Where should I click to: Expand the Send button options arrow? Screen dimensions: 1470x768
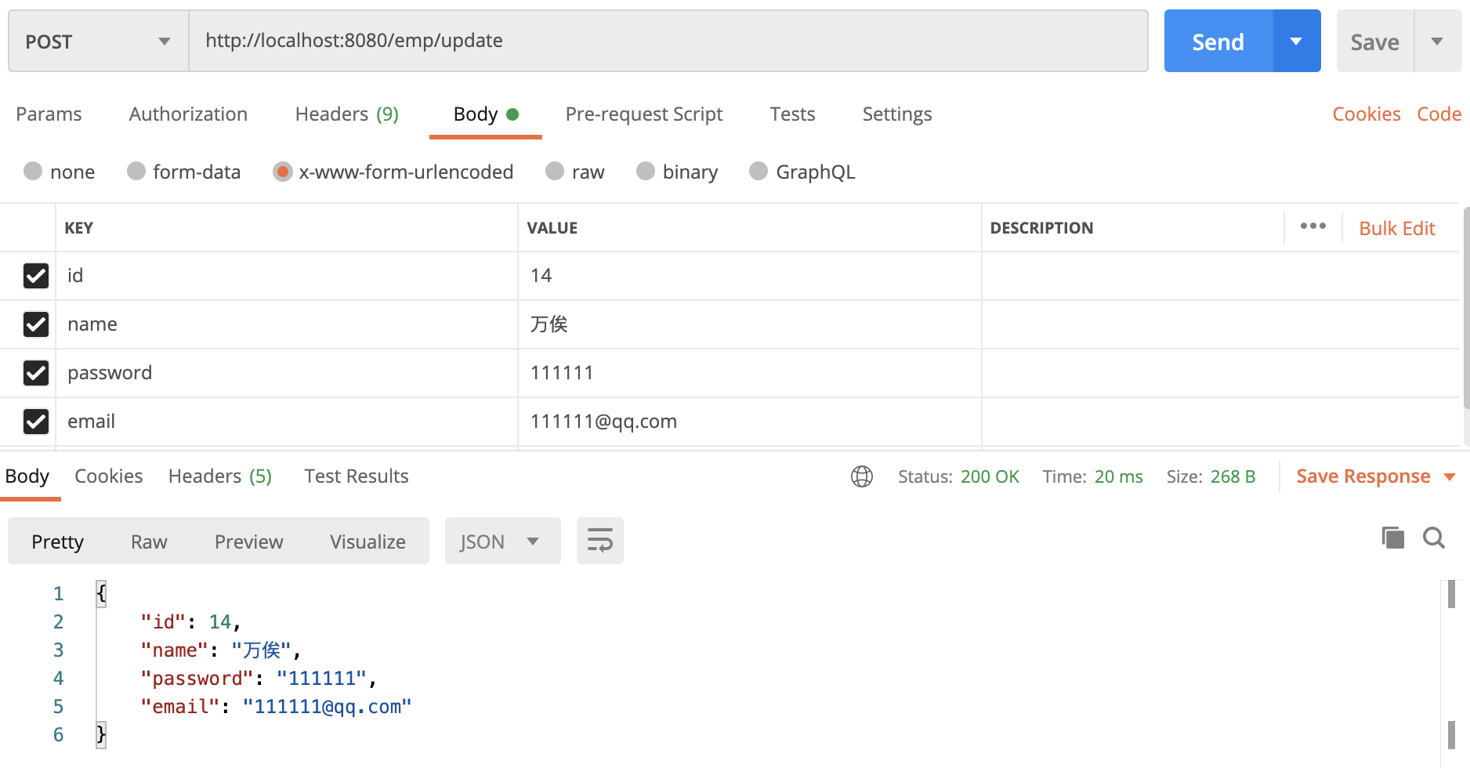click(x=1297, y=41)
